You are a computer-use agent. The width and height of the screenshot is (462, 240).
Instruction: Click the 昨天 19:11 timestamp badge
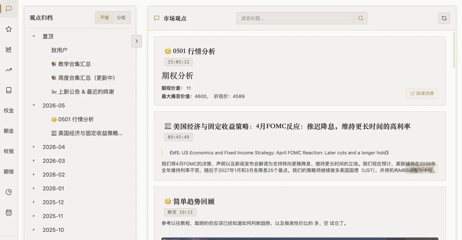point(180,212)
